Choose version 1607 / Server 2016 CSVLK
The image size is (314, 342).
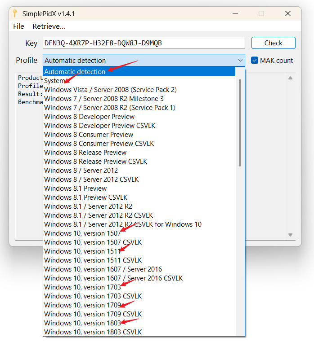(139, 278)
